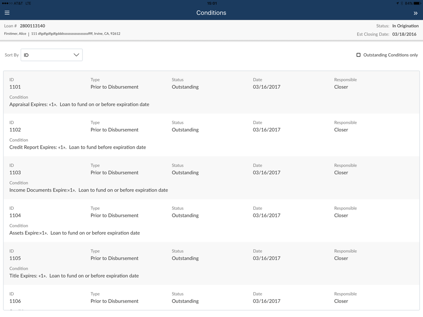
Task: Tap the battery indicator in status bar
Action: (417, 3)
